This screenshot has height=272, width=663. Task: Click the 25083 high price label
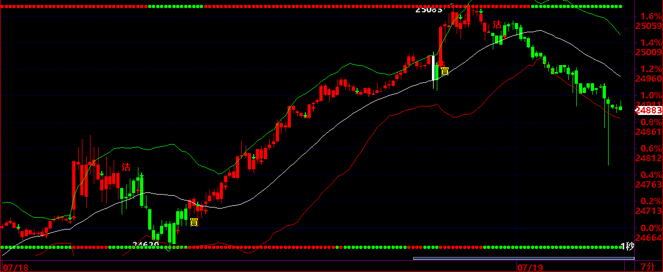pos(429,9)
